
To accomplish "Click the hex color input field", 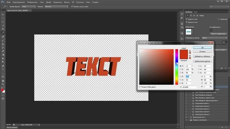I will [189, 87].
